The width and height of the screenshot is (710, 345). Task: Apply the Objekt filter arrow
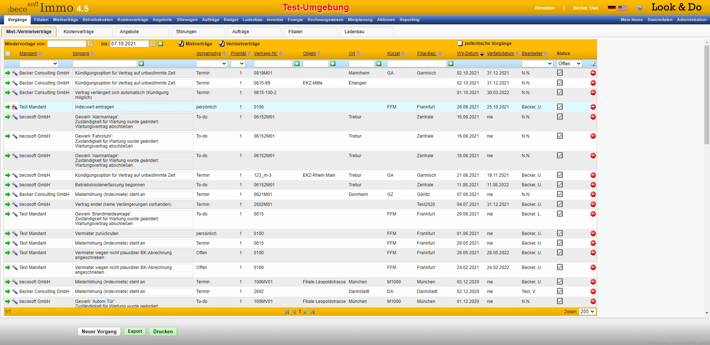tap(333, 64)
